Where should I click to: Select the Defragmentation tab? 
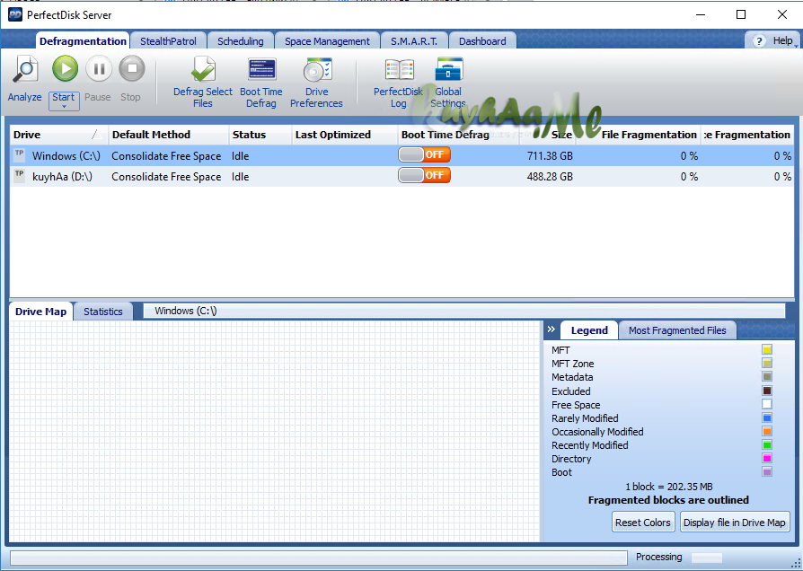[x=83, y=41]
